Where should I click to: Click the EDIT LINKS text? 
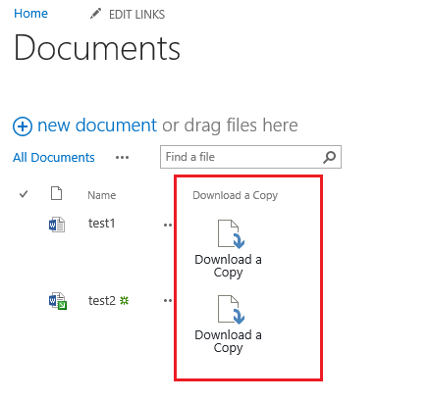click(136, 15)
